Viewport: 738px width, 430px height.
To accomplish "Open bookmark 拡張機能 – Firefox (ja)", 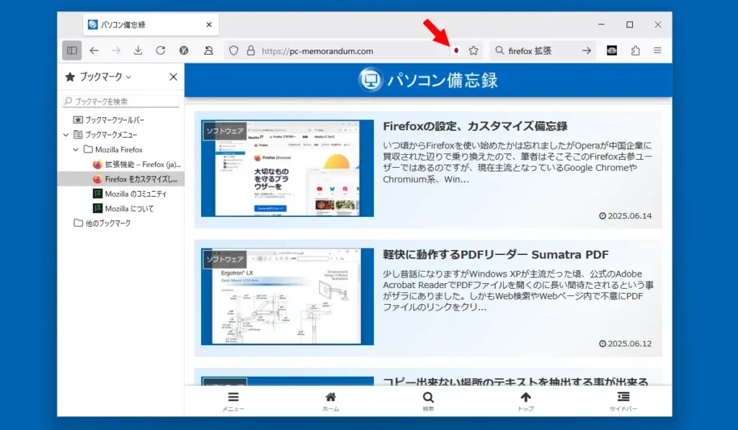I will coord(137,164).
